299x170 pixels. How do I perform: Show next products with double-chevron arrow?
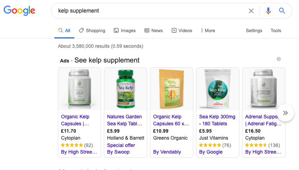pyautogui.click(x=285, y=113)
